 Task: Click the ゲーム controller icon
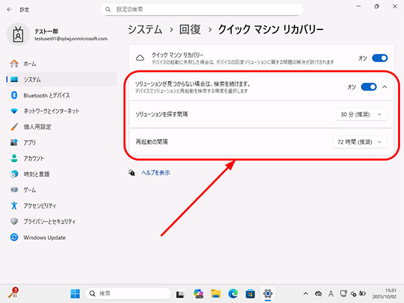coord(14,190)
